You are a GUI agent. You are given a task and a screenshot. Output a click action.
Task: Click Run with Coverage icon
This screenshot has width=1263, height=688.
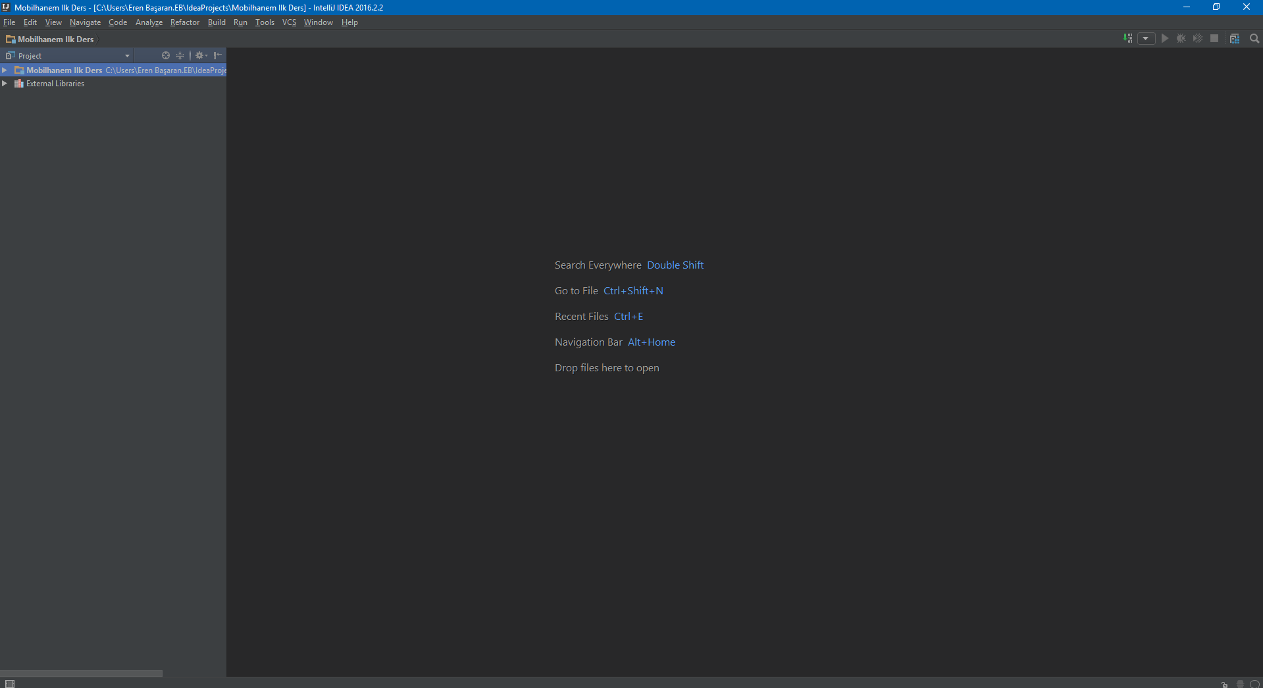1198,39
